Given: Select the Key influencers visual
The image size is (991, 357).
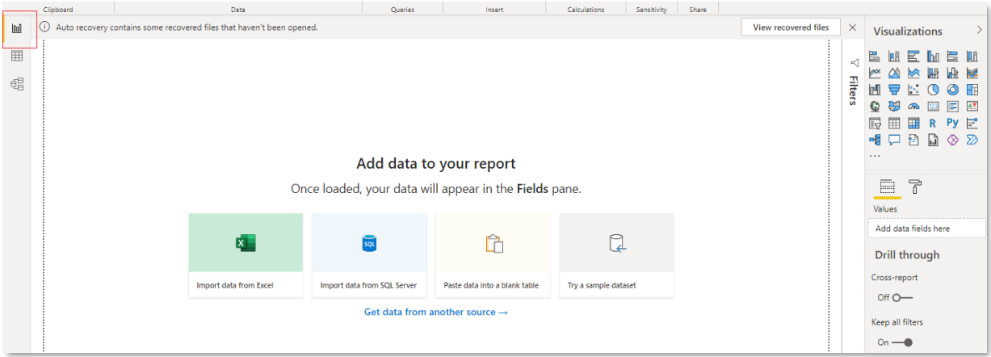Looking at the screenshot, I should (x=972, y=123).
